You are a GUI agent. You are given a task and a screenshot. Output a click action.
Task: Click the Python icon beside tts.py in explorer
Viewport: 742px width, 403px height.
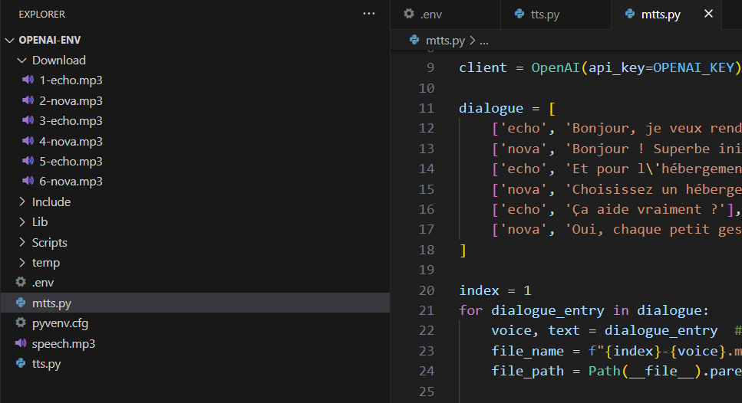[x=21, y=364]
